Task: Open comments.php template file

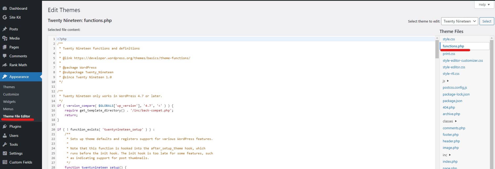Action: pos(454,128)
